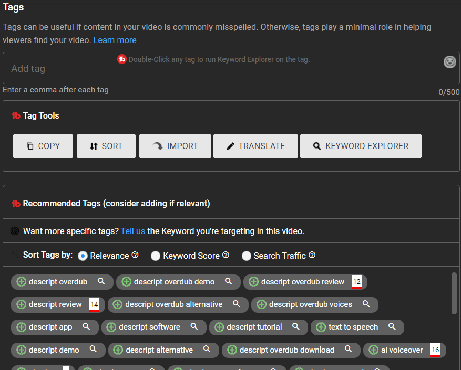Search keyword for 'descript overdub download'
The image size is (461, 370).
coord(349,349)
